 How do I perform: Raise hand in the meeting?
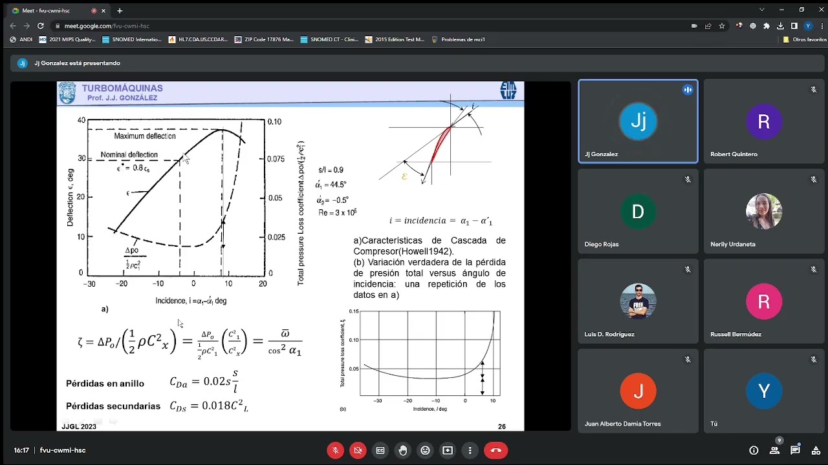click(x=403, y=451)
